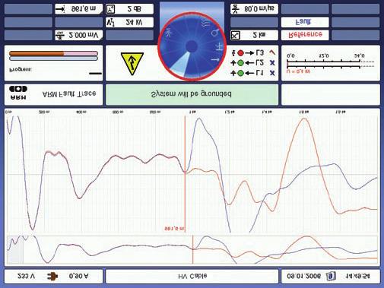The height and width of the screenshot is (288, 384).
Task: Click the 2 km range field
Action: click(x=254, y=36)
